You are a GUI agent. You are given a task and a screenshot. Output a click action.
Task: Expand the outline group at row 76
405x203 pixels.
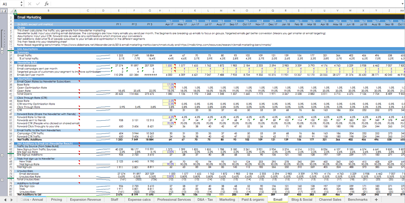click(2, 180)
